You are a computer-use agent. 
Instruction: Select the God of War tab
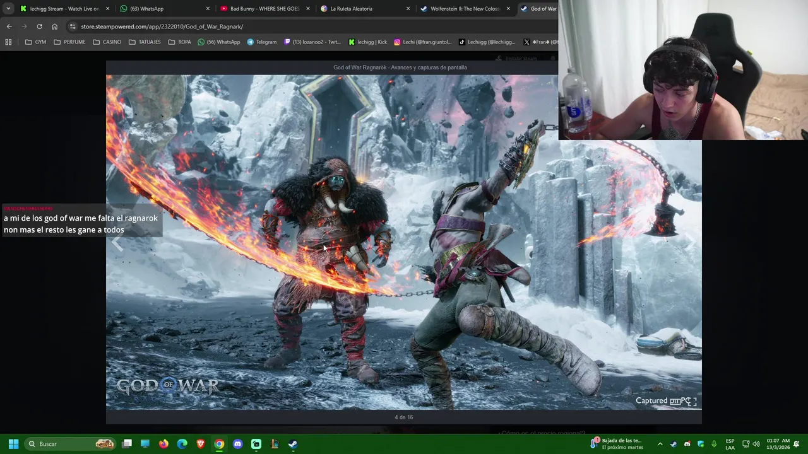pyautogui.click(x=538, y=9)
